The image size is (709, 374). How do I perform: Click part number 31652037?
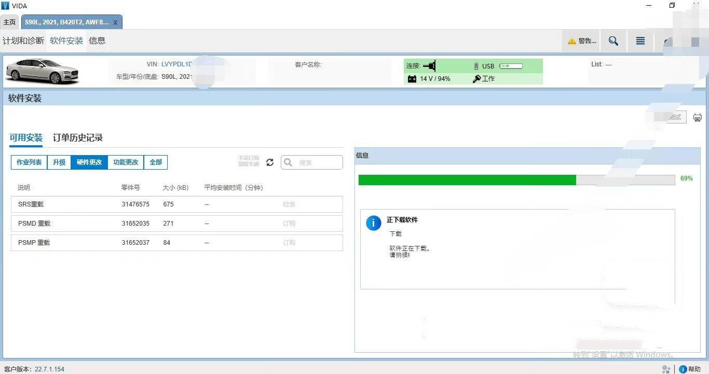[x=135, y=243]
